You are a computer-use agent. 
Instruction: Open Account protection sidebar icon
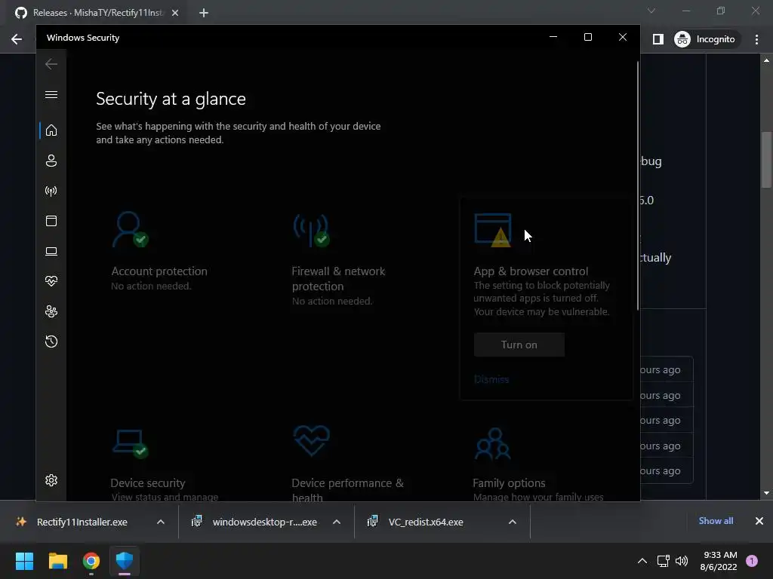(51, 161)
